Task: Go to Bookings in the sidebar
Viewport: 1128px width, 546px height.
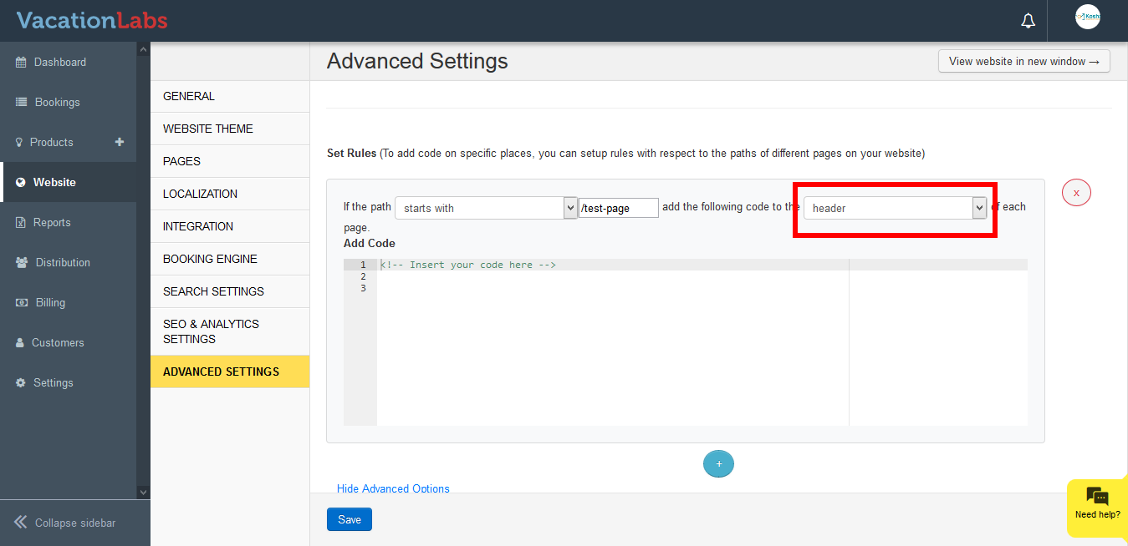Action: [57, 103]
